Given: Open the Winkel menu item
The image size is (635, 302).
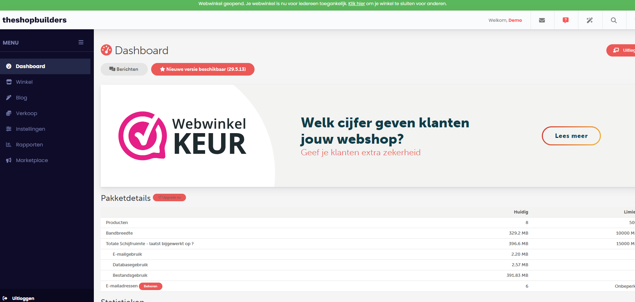Looking at the screenshot, I should tap(24, 82).
